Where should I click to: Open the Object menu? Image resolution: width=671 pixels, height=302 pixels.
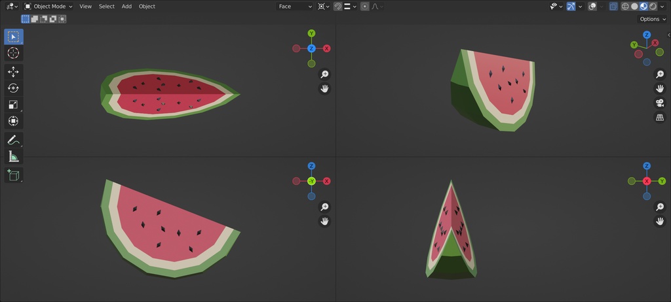(x=147, y=7)
